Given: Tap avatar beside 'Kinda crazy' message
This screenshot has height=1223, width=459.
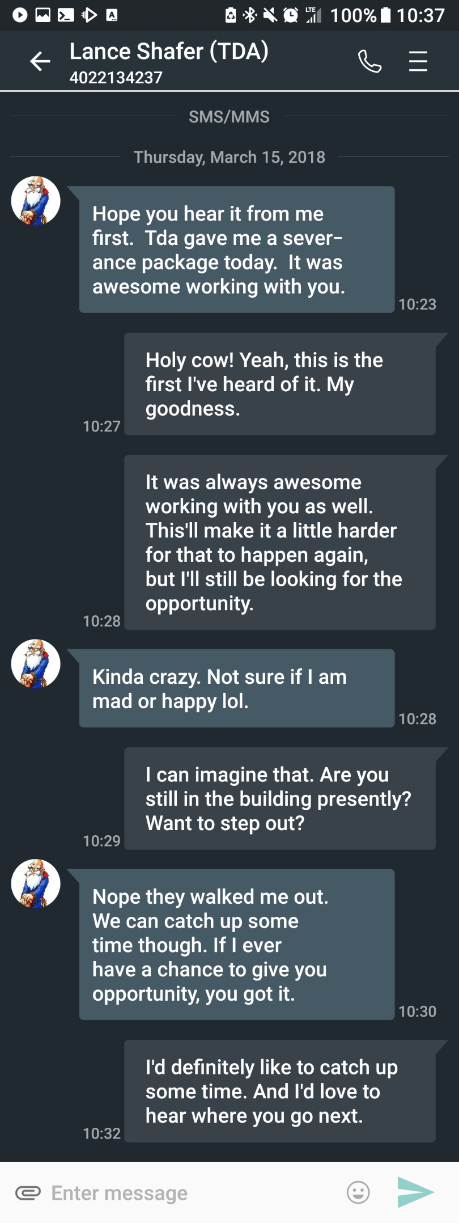Looking at the screenshot, I should point(36,664).
